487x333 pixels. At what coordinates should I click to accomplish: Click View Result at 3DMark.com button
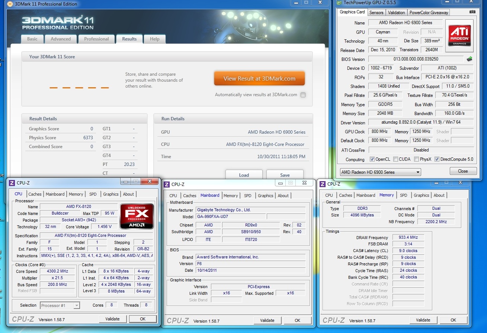[259, 79]
